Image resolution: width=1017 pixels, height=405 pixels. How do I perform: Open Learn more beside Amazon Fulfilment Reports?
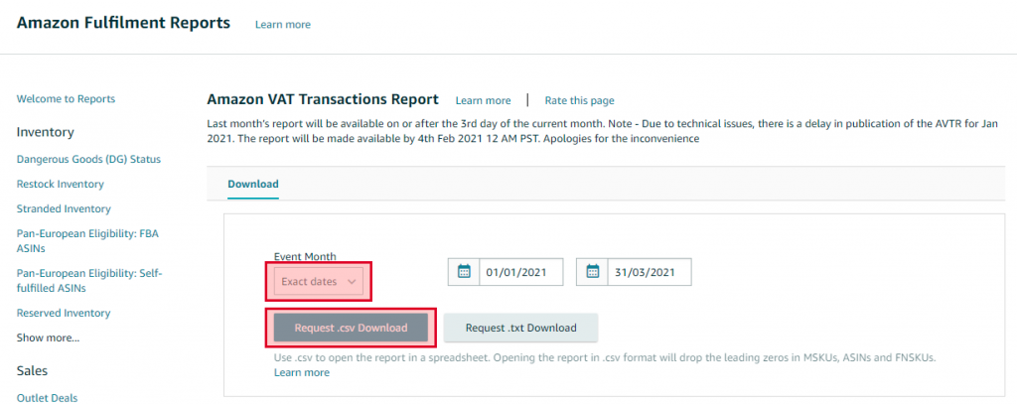pyautogui.click(x=283, y=25)
